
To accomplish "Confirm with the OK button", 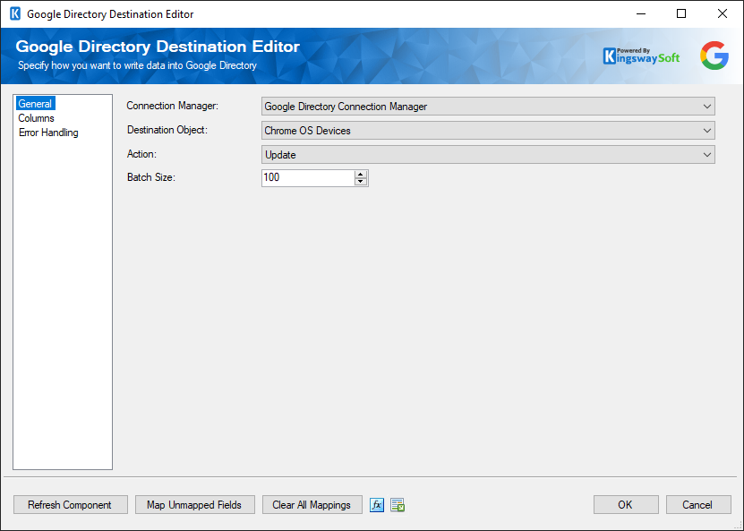I will click(626, 505).
